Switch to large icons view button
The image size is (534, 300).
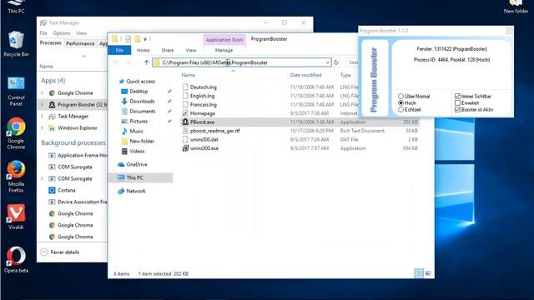coord(428,273)
